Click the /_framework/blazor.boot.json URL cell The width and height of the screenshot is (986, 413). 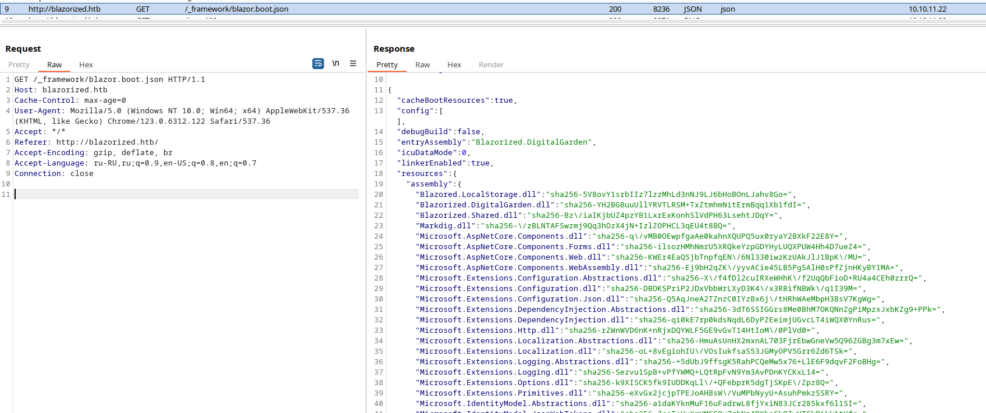(237, 9)
